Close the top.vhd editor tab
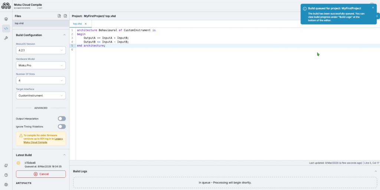This screenshot has width=380, height=190. point(86,24)
